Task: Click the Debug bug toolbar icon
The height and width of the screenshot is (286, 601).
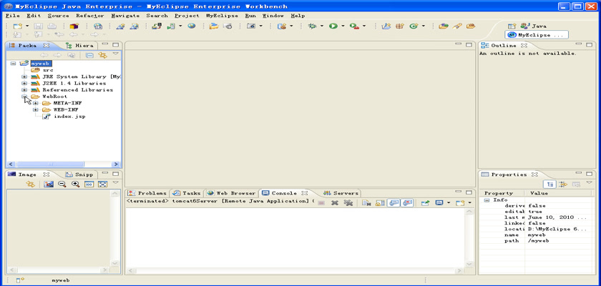Action: click(313, 26)
